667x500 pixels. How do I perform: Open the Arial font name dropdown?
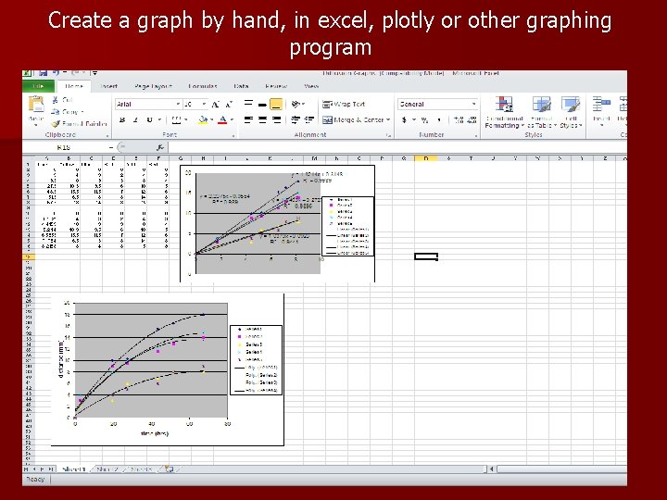(178, 104)
